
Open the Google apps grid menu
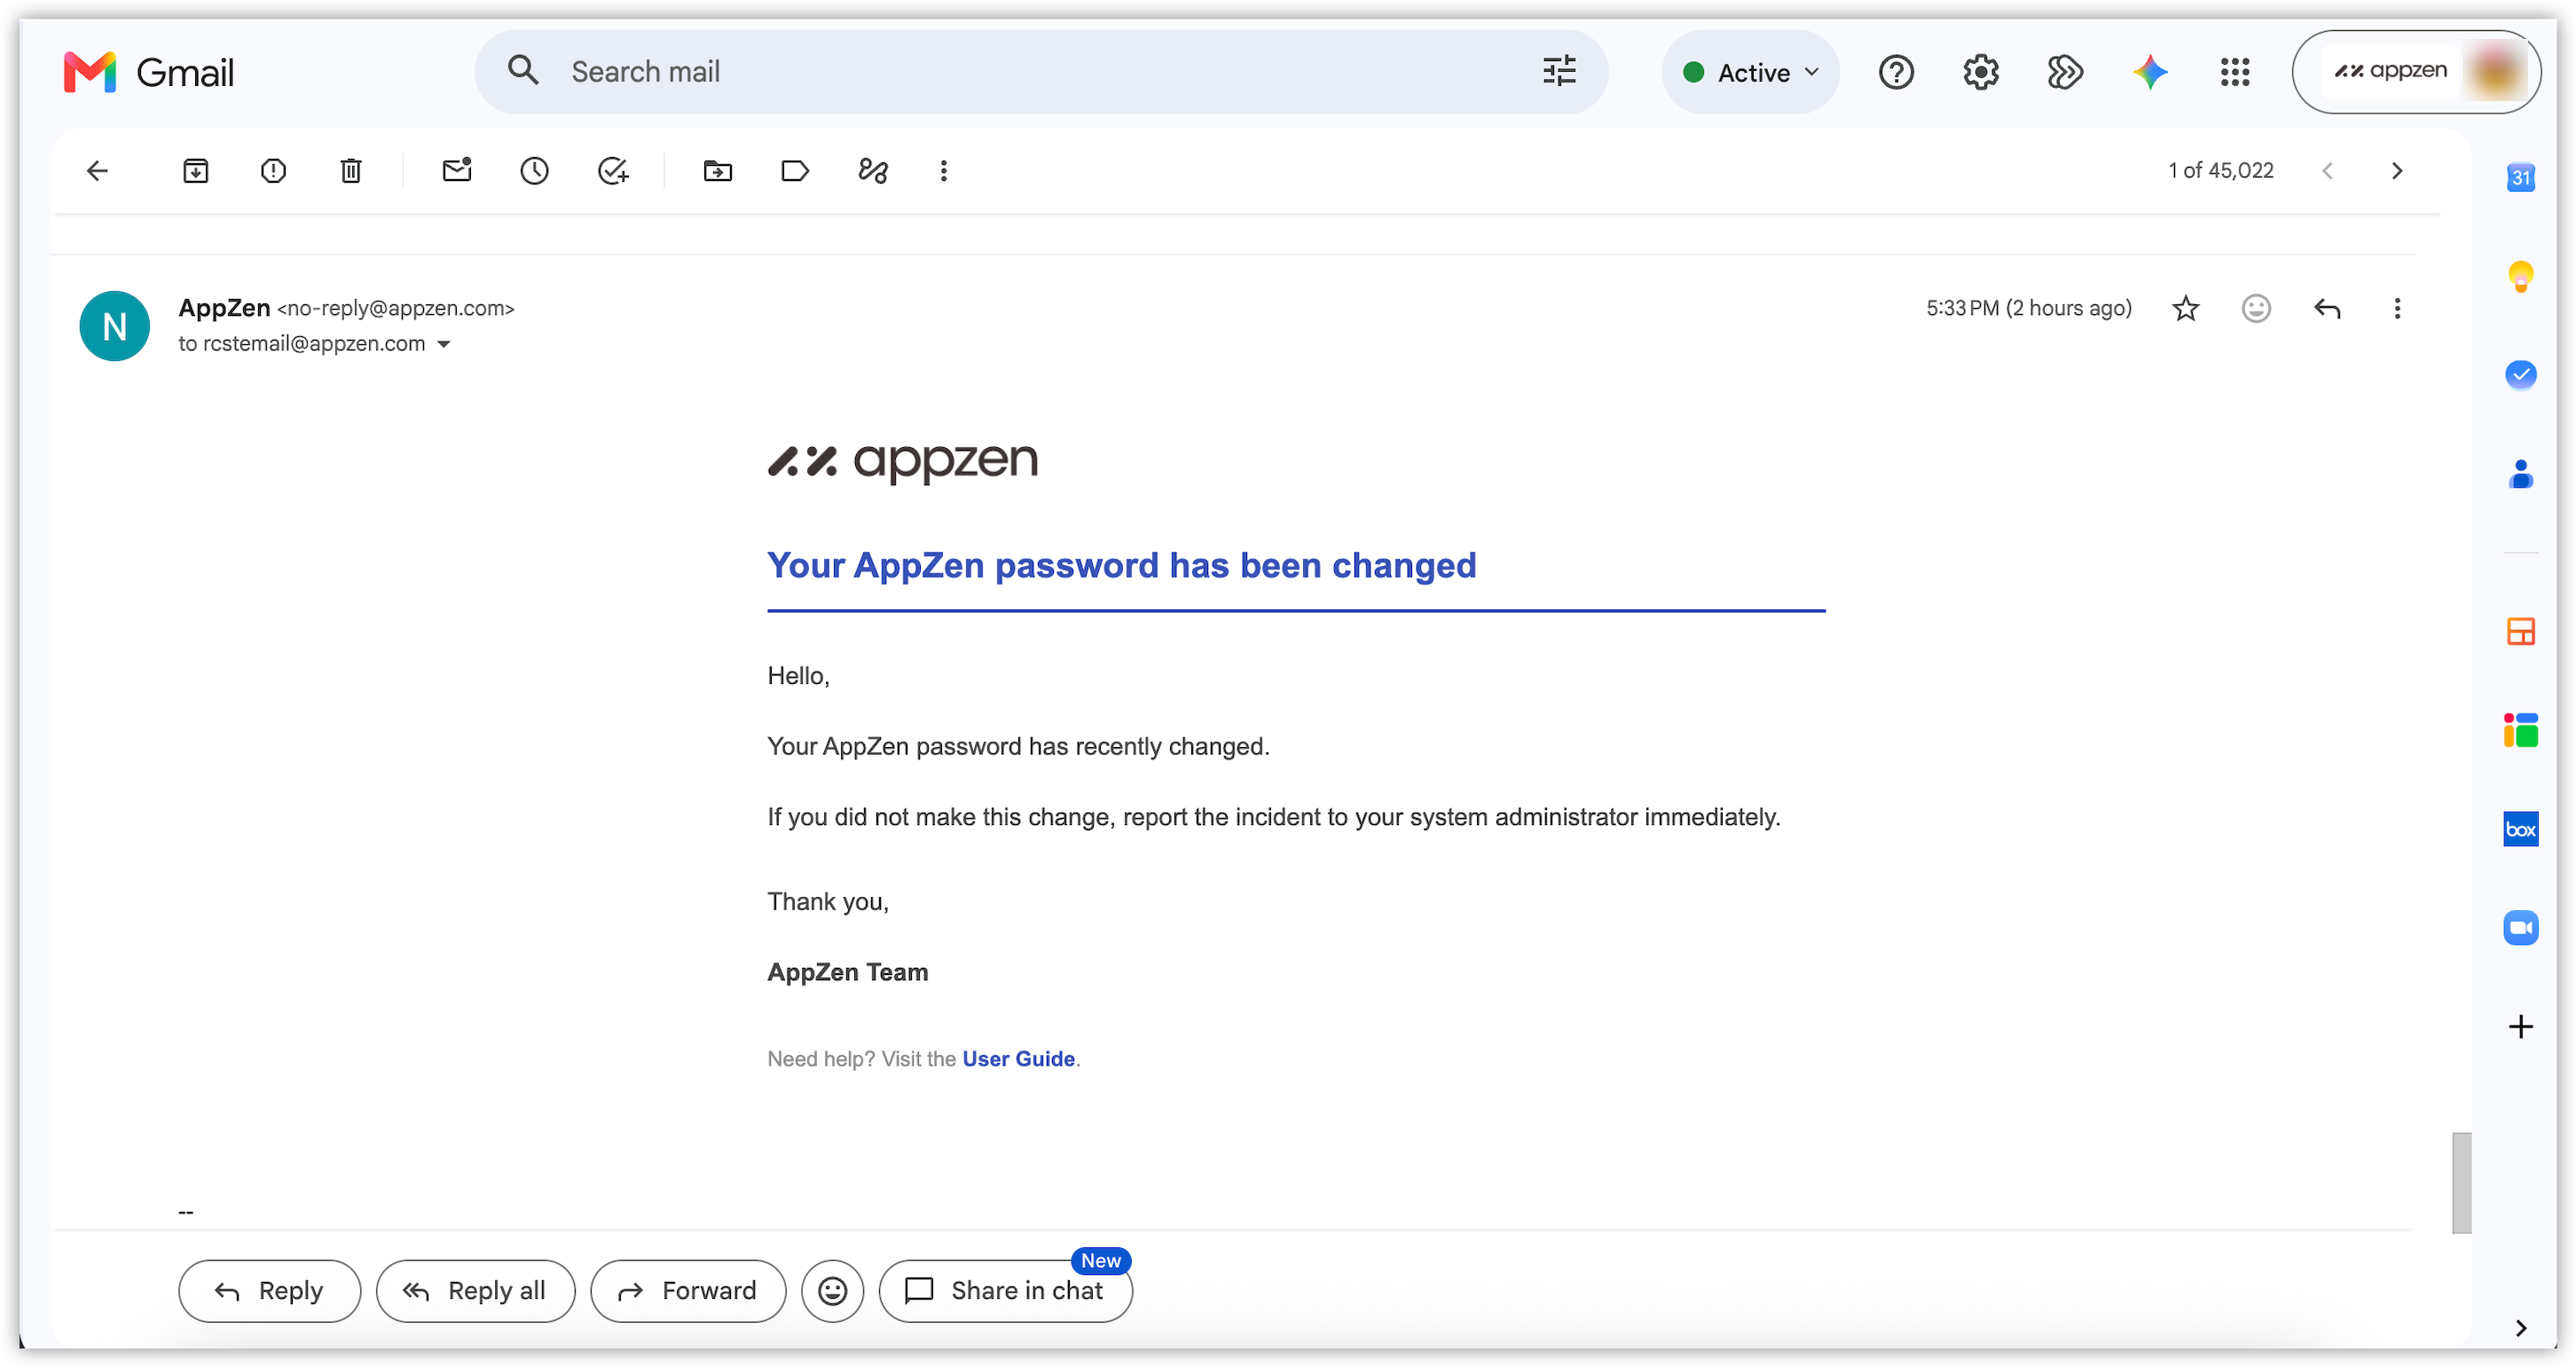[x=2235, y=72]
